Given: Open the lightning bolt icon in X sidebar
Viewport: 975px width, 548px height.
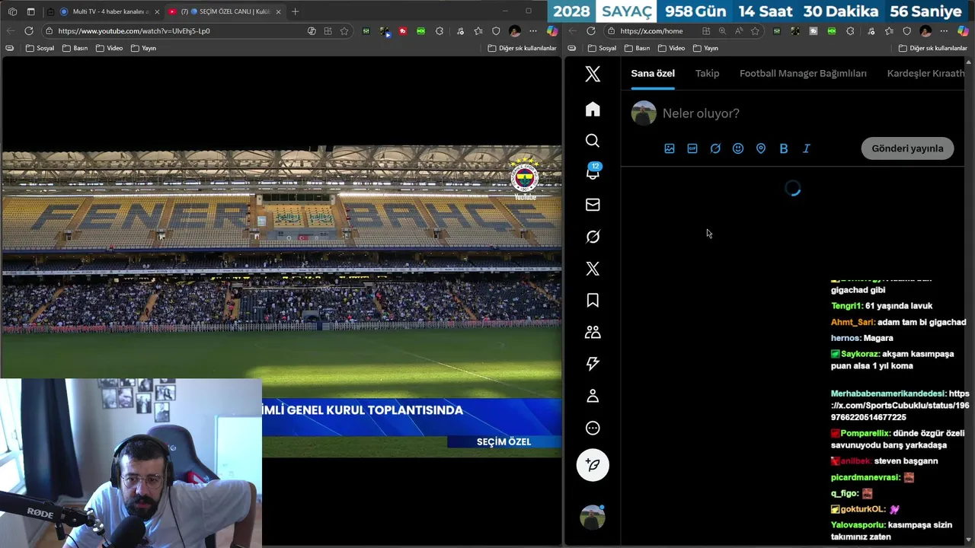Looking at the screenshot, I should click(x=593, y=364).
